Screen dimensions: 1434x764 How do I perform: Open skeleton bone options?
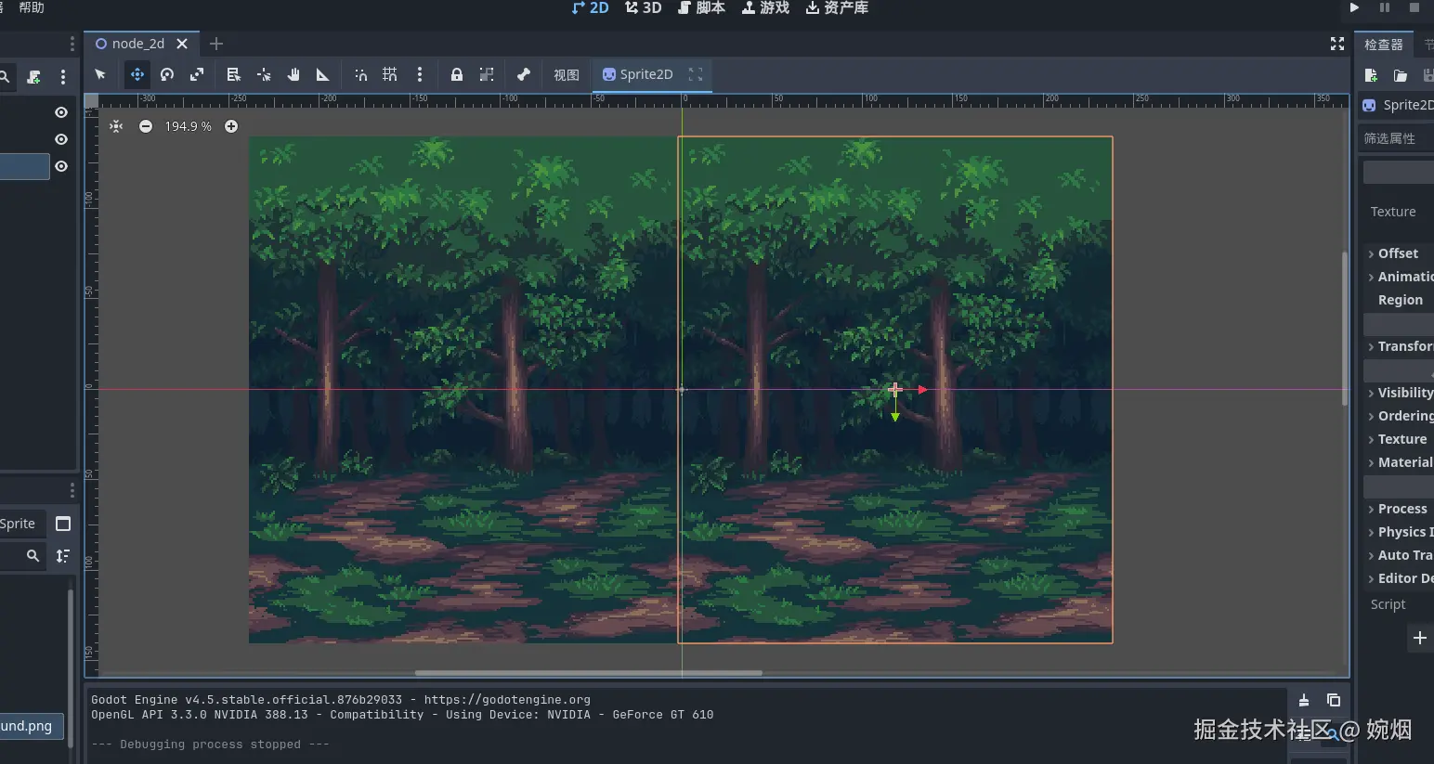(524, 74)
